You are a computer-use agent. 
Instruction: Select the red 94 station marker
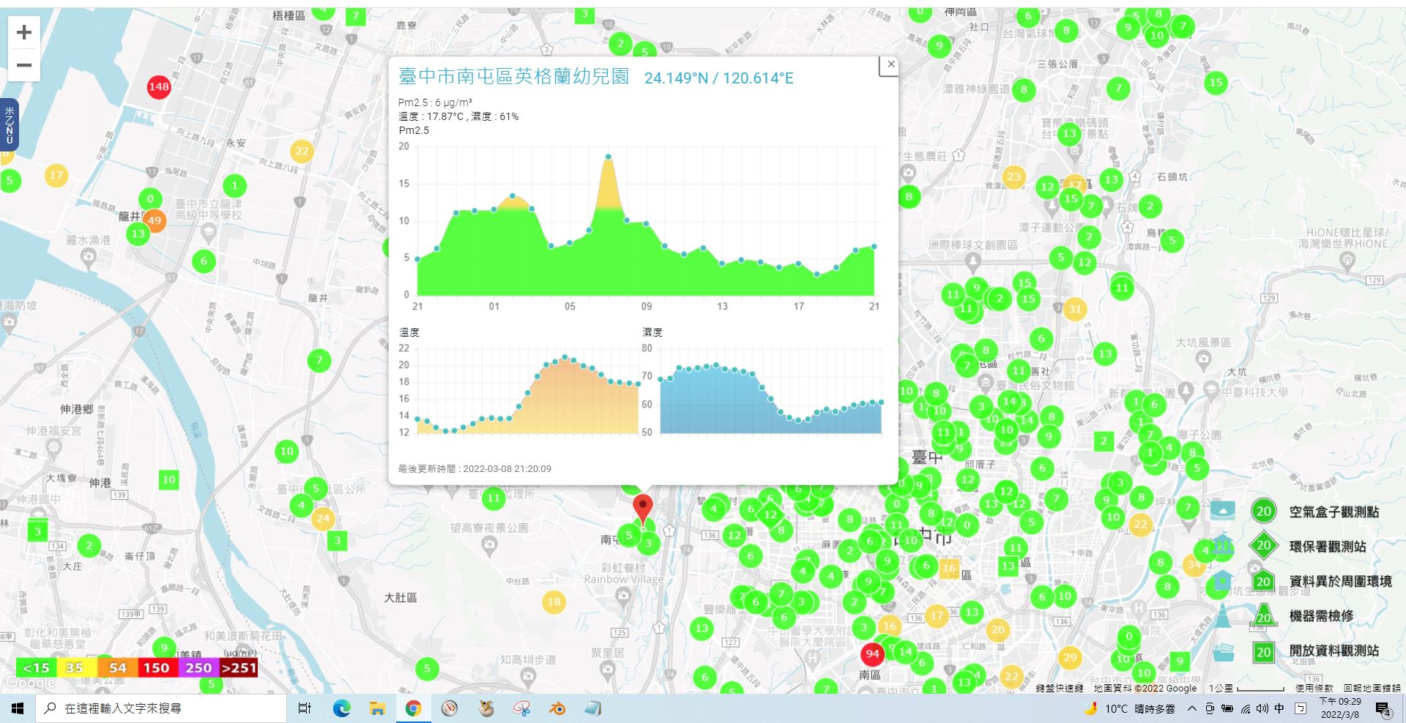(872, 653)
